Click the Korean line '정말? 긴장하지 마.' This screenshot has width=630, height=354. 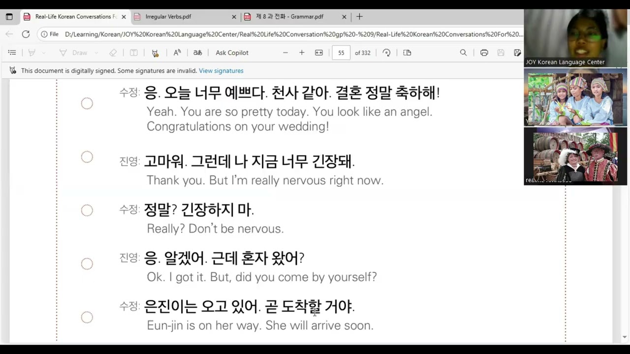199,210
